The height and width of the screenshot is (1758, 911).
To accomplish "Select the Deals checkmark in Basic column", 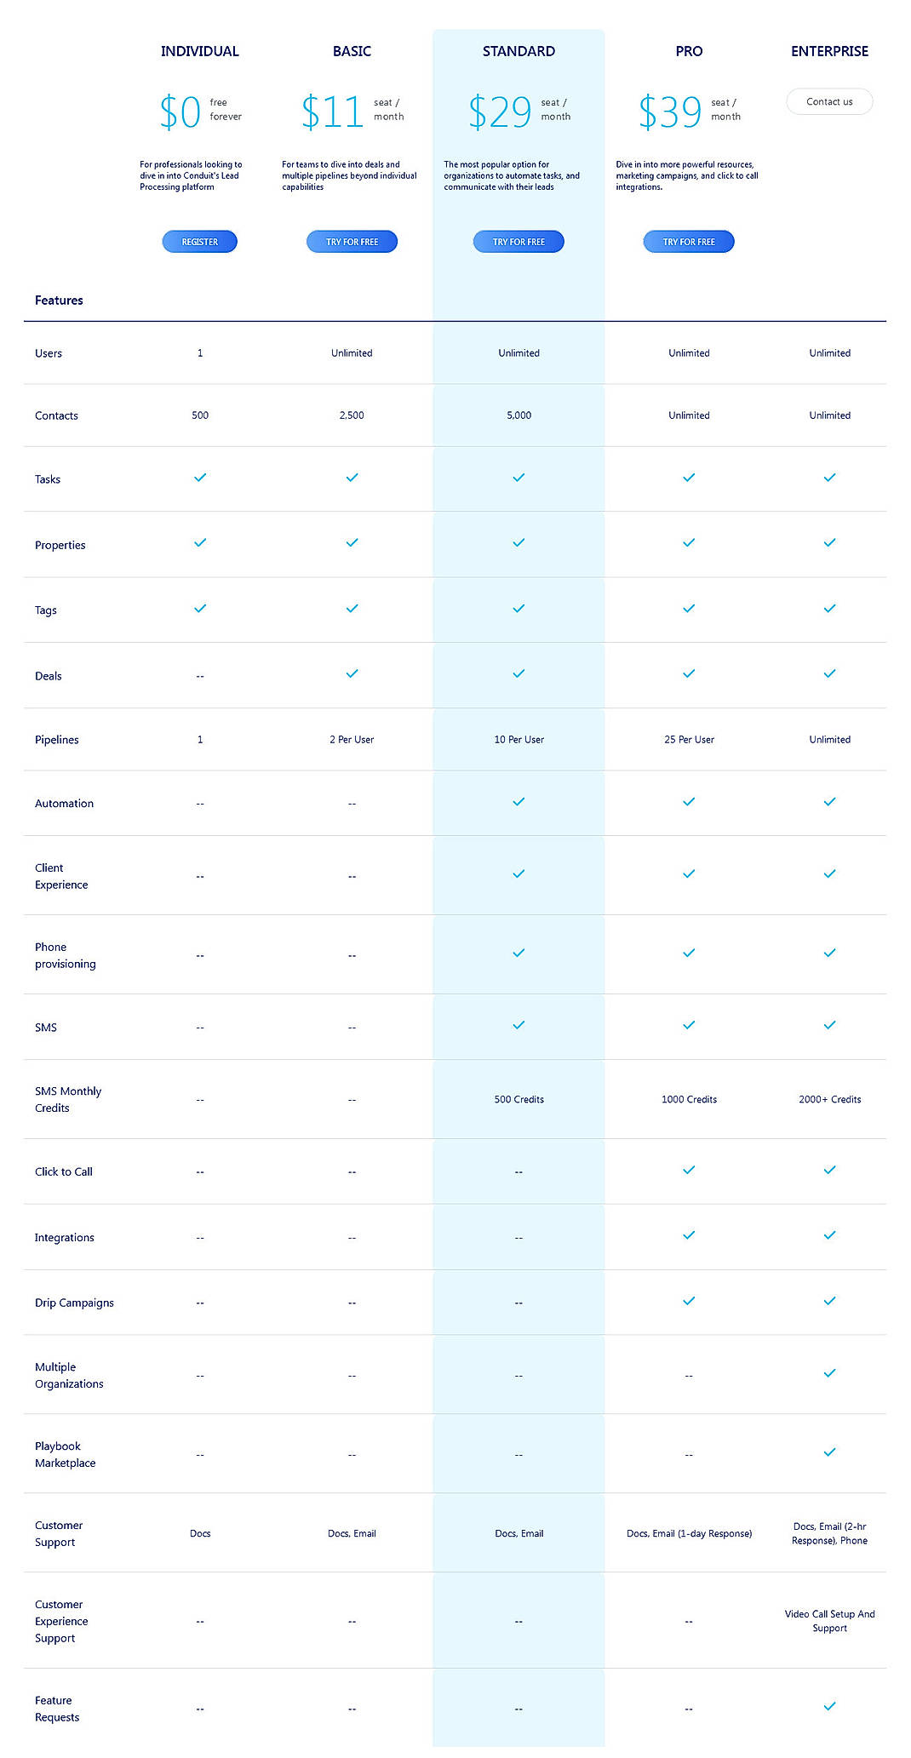I will point(351,673).
